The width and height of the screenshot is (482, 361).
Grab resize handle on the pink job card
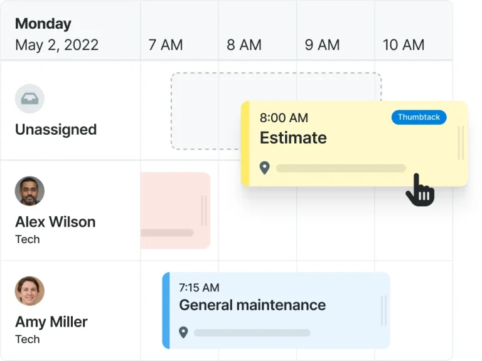(203, 211)
